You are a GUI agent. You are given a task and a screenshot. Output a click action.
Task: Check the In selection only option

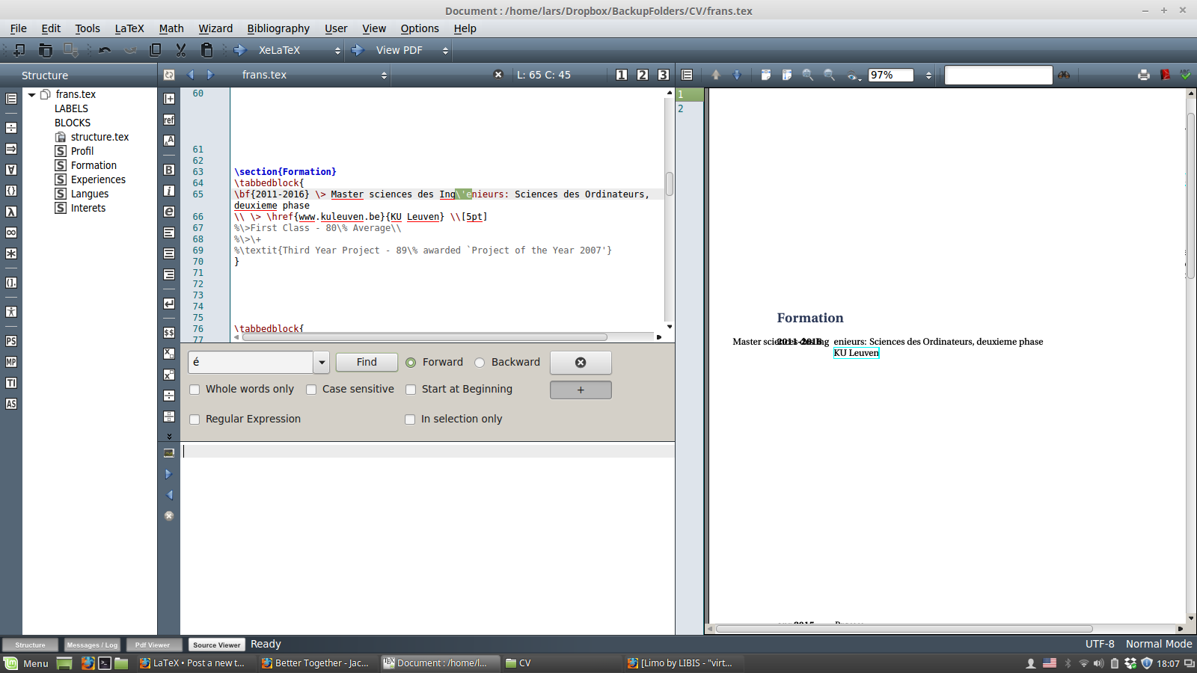point(410,420)
